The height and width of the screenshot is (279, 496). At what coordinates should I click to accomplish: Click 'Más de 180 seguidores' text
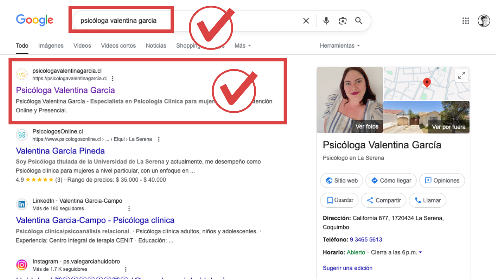click(58, 208)
